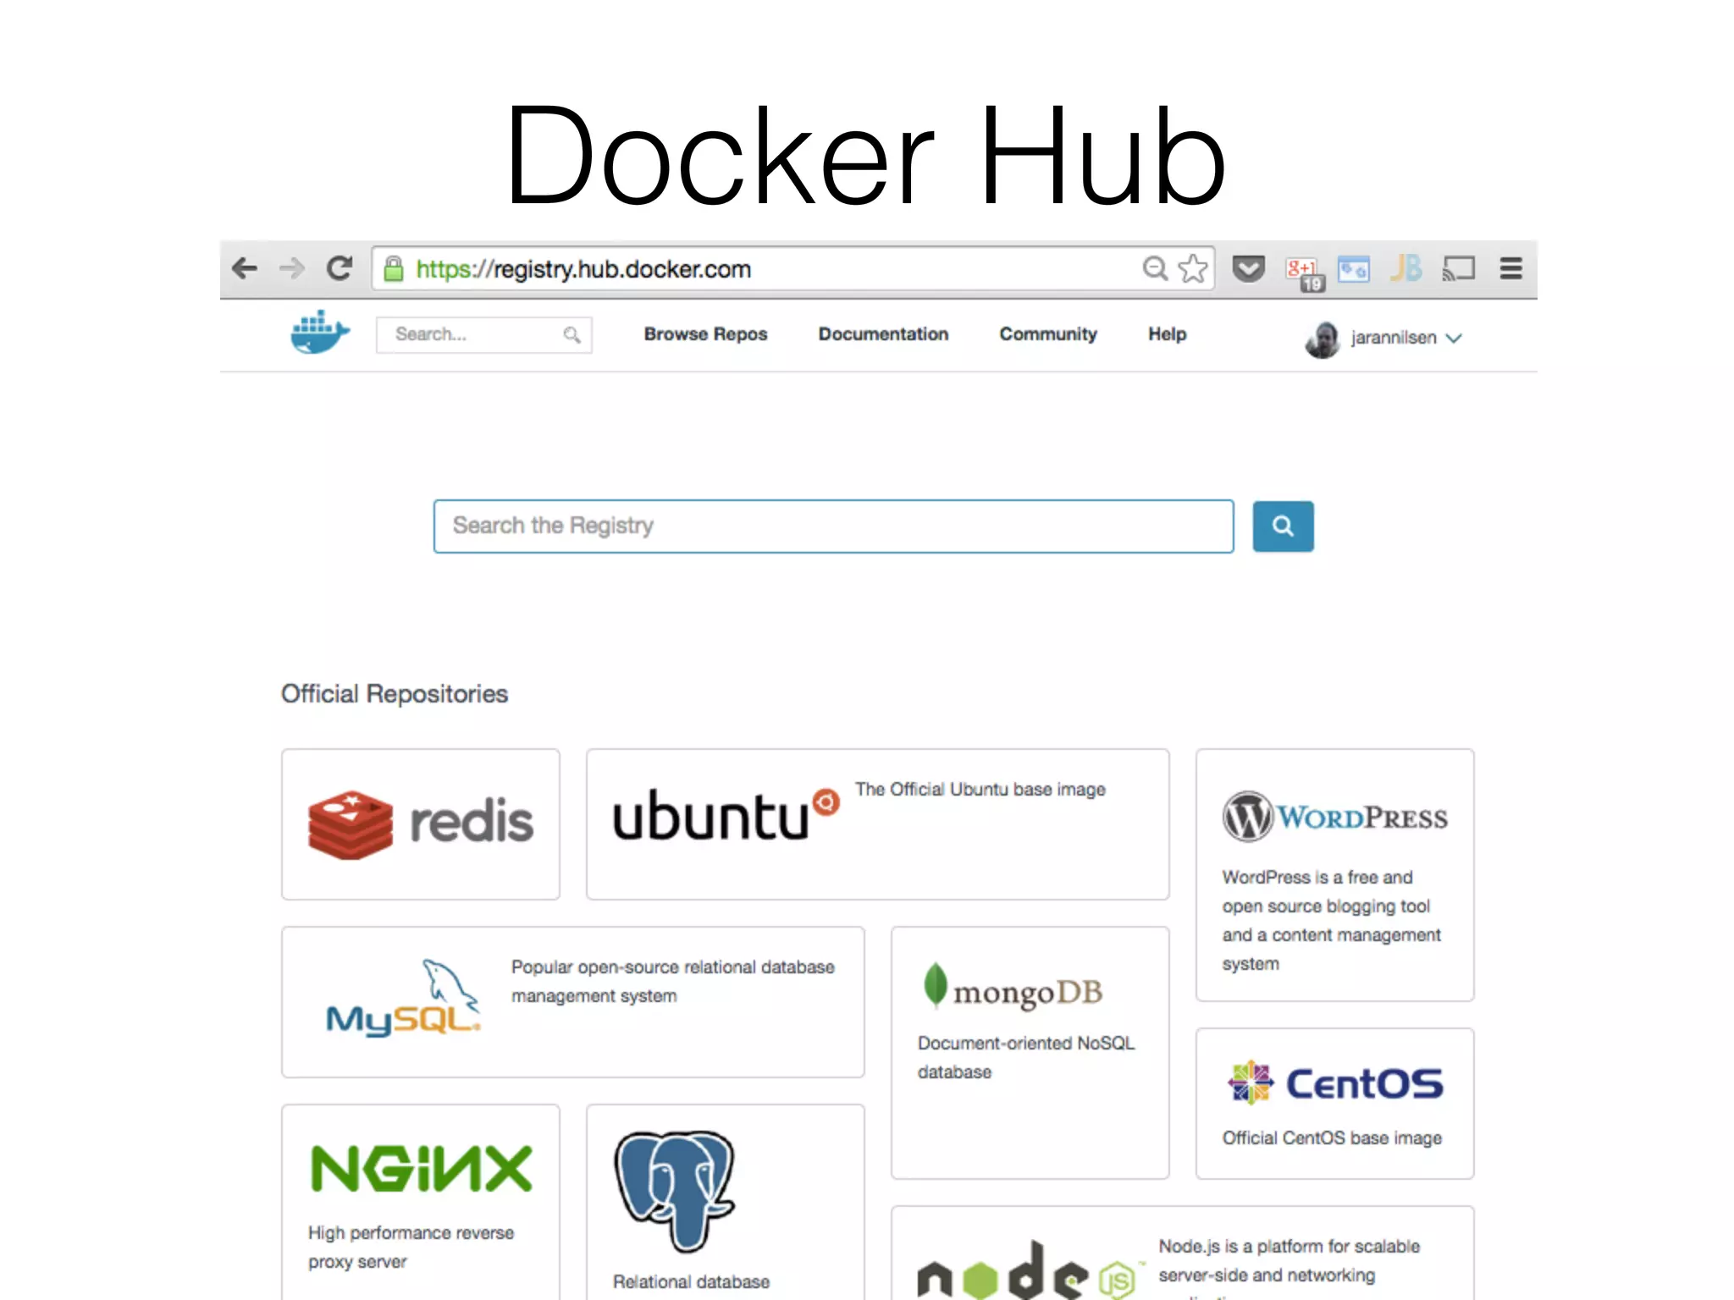Open the MySQL repository logo
The width and height of the screenshot is (1734, 1300).
pyautogui.click(x=404, y=999)
